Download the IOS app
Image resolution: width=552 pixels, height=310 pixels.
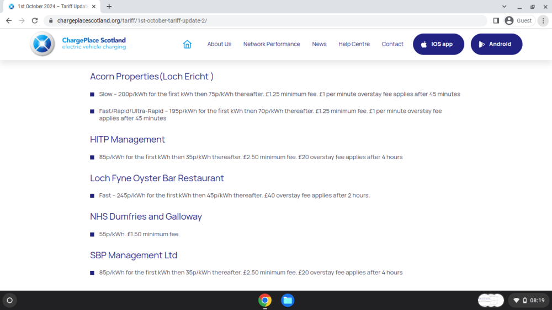(x=438, y=44)
